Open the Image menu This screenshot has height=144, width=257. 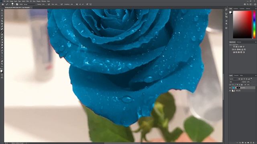(x=11, y=1)
